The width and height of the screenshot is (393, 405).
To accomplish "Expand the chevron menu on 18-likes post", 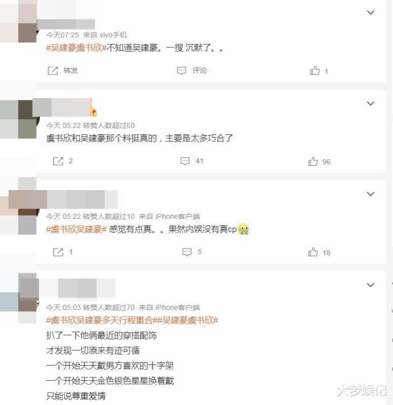I will click(x=371, y=194).
